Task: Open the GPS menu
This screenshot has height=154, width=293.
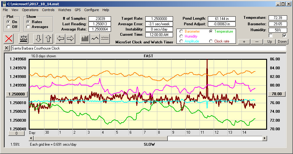Action: (x=77, y=10)
